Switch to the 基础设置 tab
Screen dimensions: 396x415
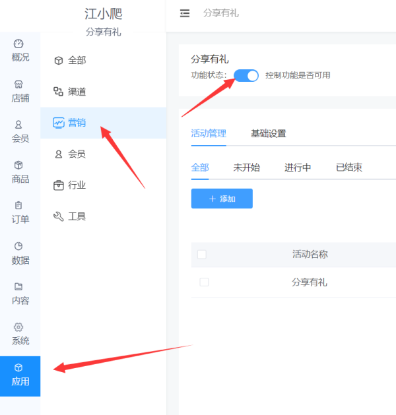pyautogui.click(x=269, y=134)
